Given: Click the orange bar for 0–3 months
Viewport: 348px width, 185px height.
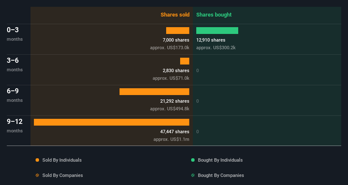Looking at the screenshot, I should point(178,31).
